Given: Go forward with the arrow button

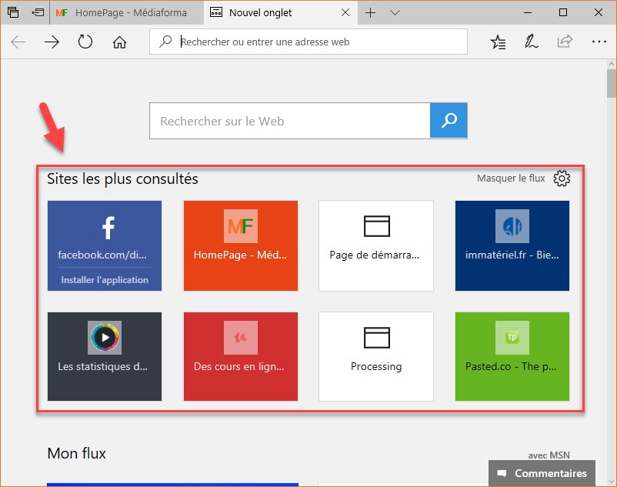Looking at the screenshot, I should (52, 42).
